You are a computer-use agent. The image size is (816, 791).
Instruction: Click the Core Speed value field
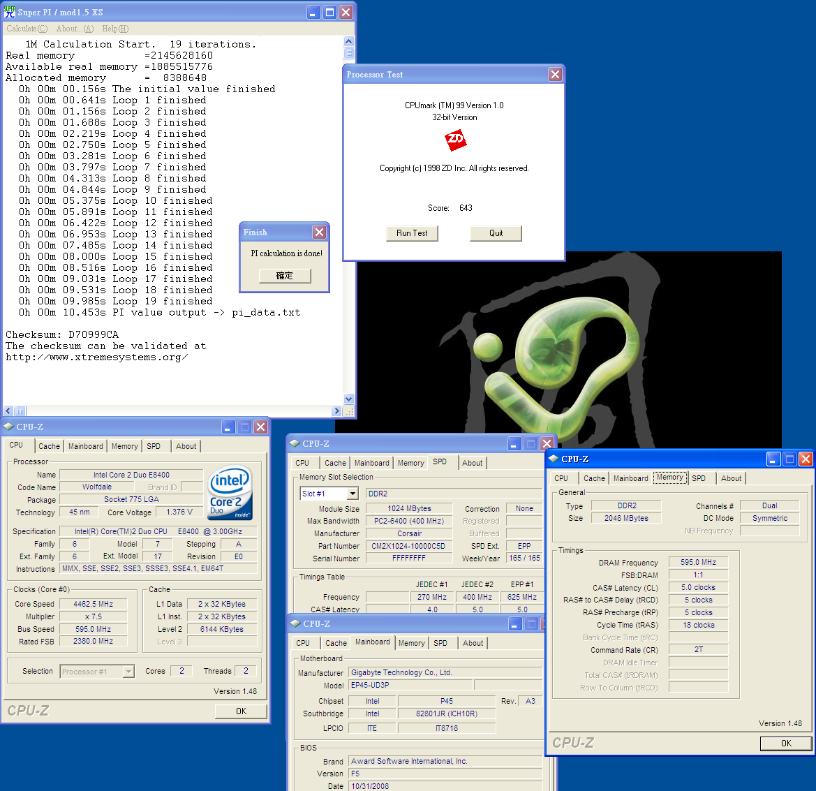93,604
